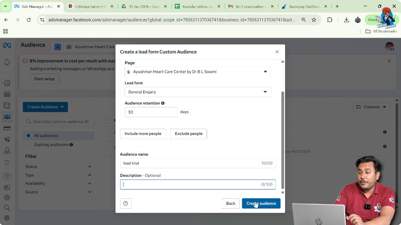Viewport: 401px width, 225px height.
Task: Click the dialog vertical scrollbar
Action: (x=283, y=140)
